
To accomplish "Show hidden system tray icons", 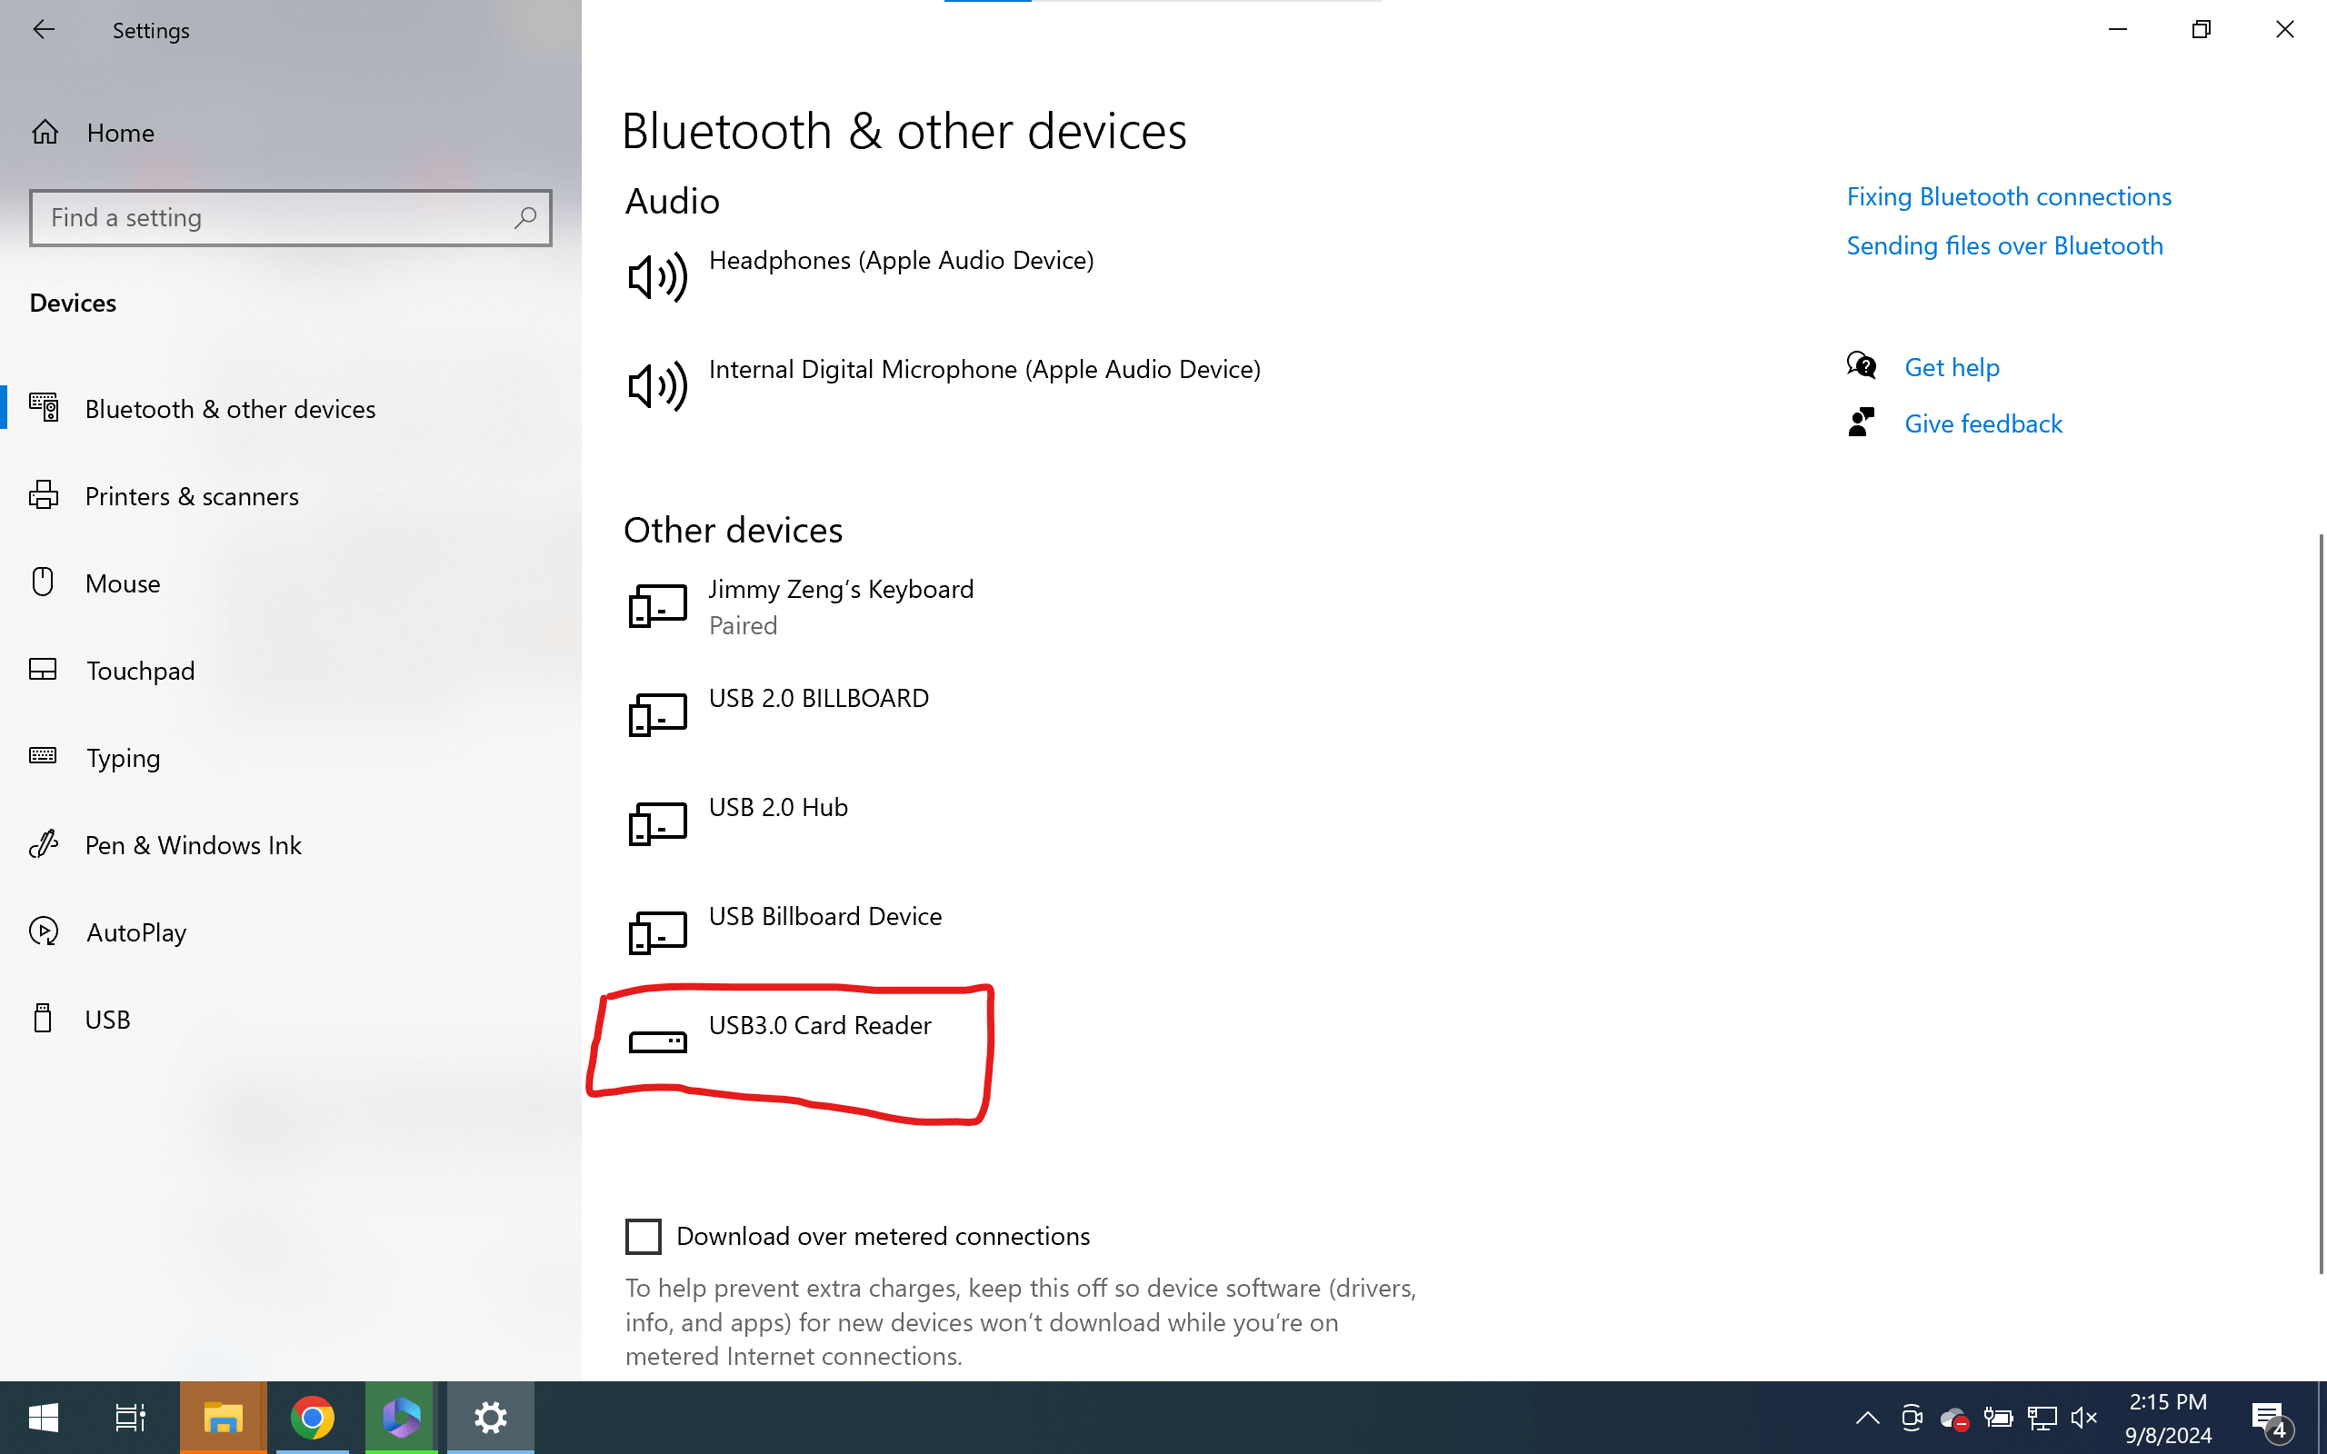I will pyautogui.click(x=1867, y=1418).
